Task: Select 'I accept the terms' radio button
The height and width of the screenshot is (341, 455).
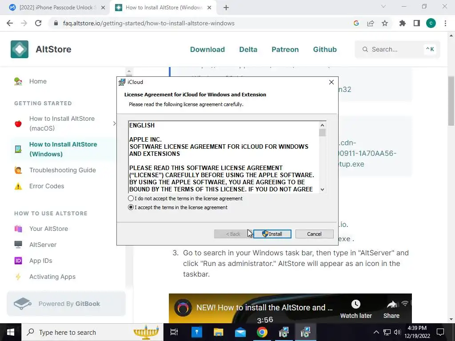Action: point(131,207)
